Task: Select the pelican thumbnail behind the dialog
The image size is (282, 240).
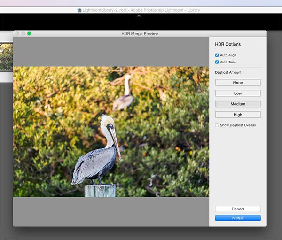Action: click(6, 57)
